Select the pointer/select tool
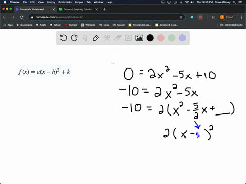 tap(85, 38)
